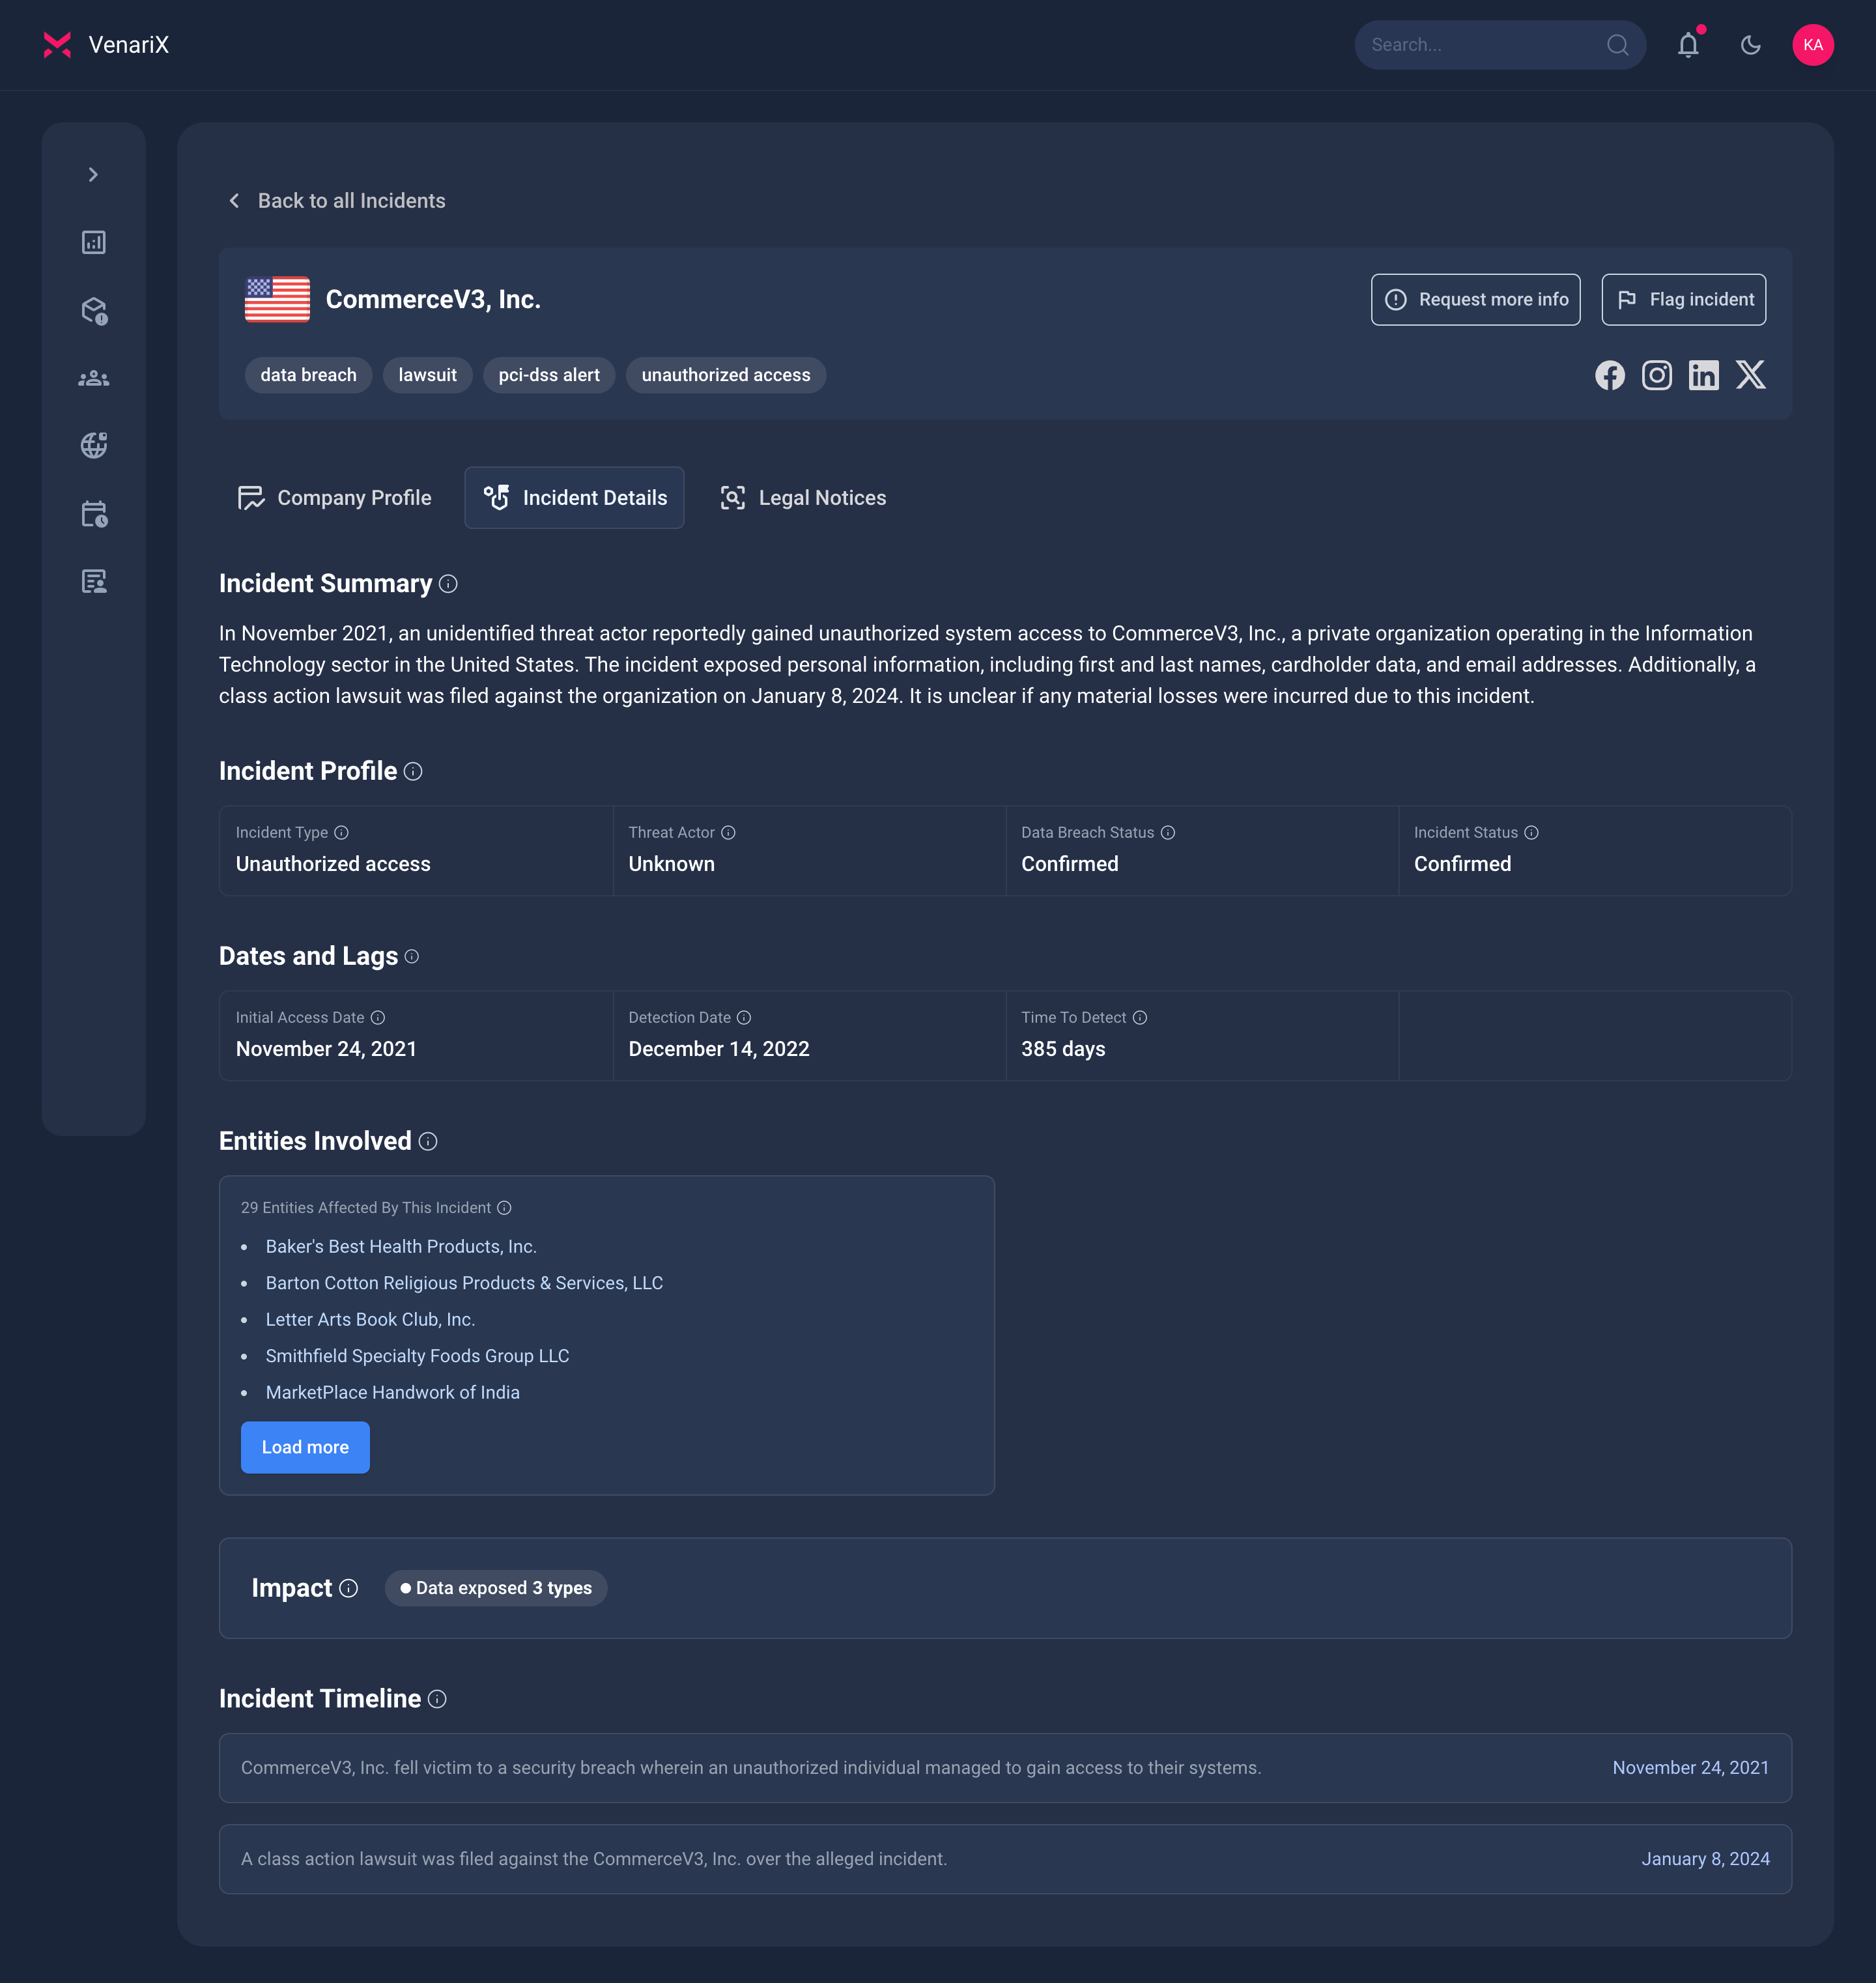Open the KA user avatar menu

(1812, 45)
